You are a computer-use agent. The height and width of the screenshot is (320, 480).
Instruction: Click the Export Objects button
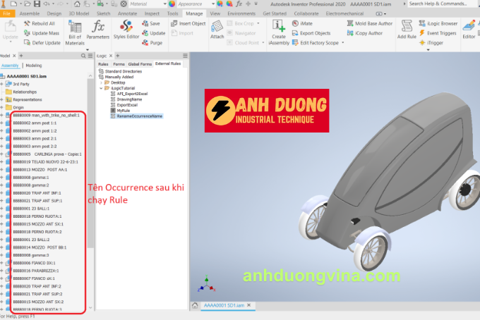[314, 33]
